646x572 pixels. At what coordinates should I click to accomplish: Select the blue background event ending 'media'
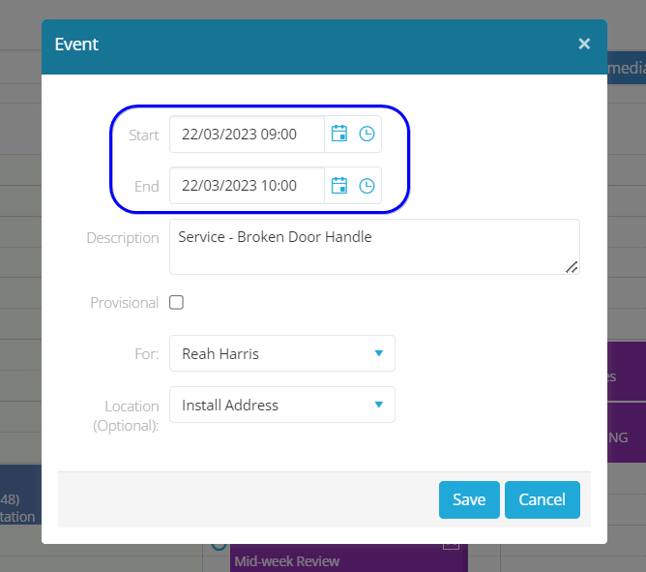tap(626, 69)
